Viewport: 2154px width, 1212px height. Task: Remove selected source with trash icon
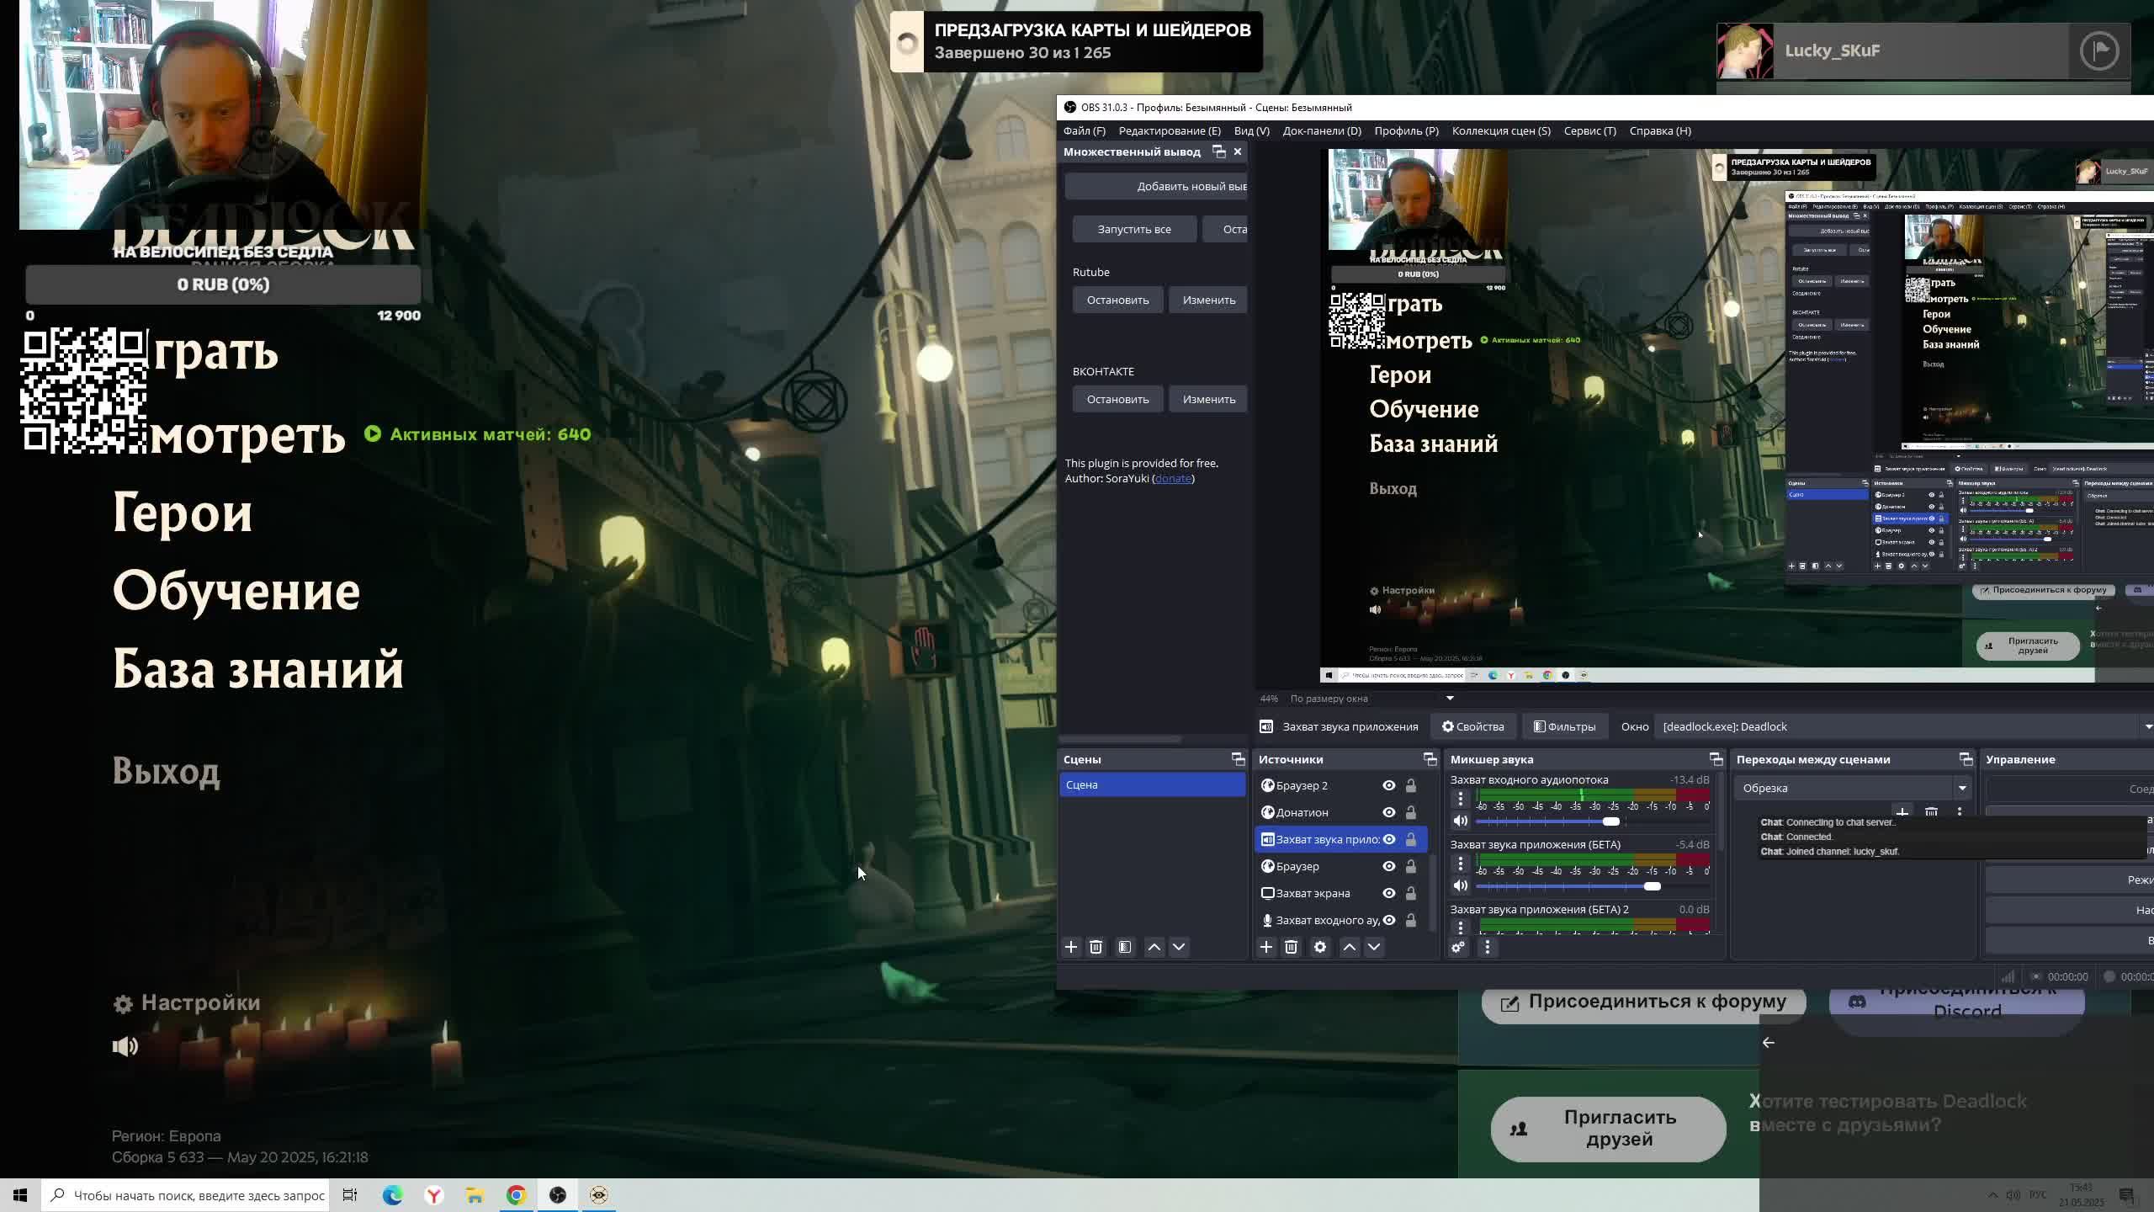[1291, 947]
